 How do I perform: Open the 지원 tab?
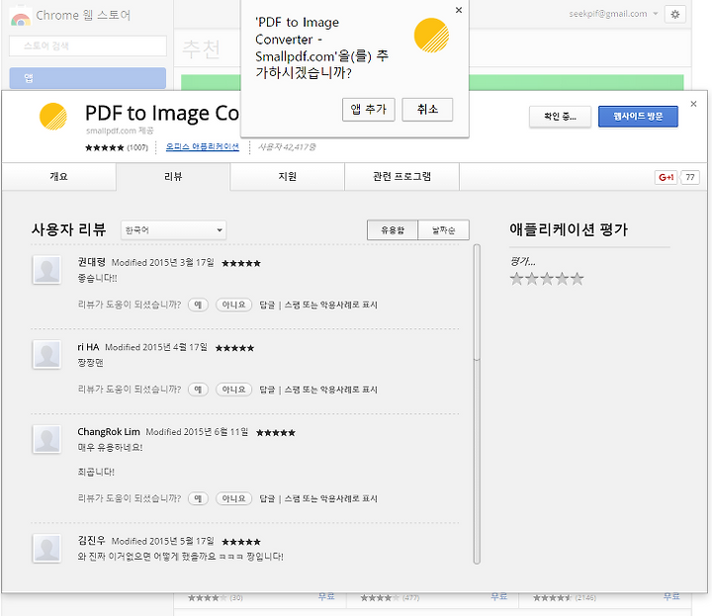coord(287,177)
